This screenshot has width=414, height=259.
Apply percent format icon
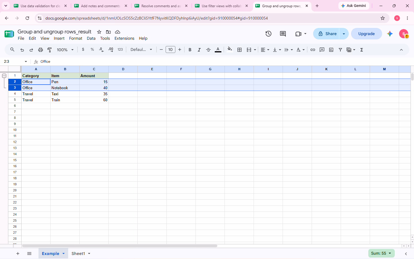point(92,49)
